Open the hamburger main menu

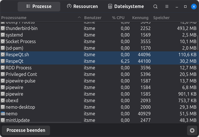pos(167,6)
